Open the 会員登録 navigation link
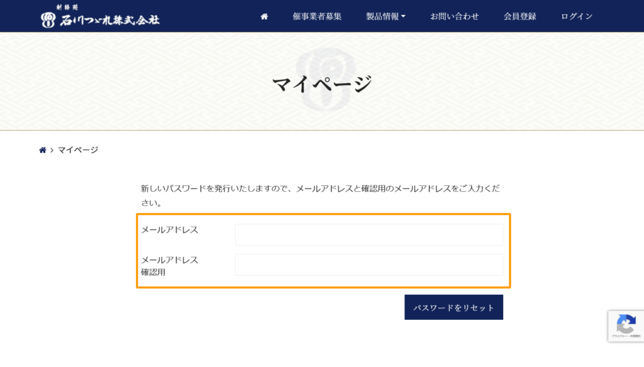Viewport: 644px width, 367px height. 519,16
